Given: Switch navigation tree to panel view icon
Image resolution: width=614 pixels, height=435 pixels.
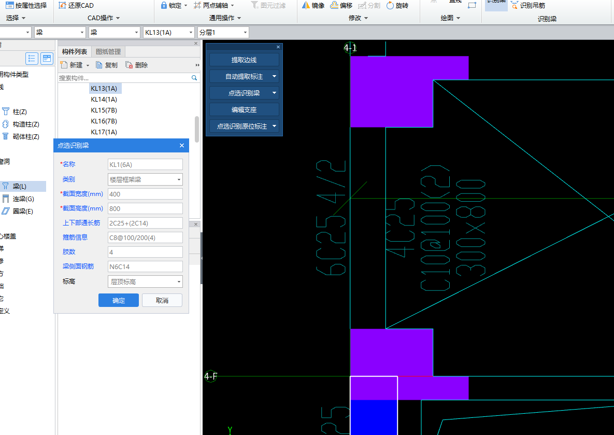Looking at the screenshot, I should pyautogui.click(x=47, y=59).
